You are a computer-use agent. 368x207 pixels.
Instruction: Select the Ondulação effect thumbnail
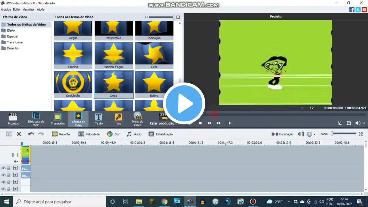[73, 85]
